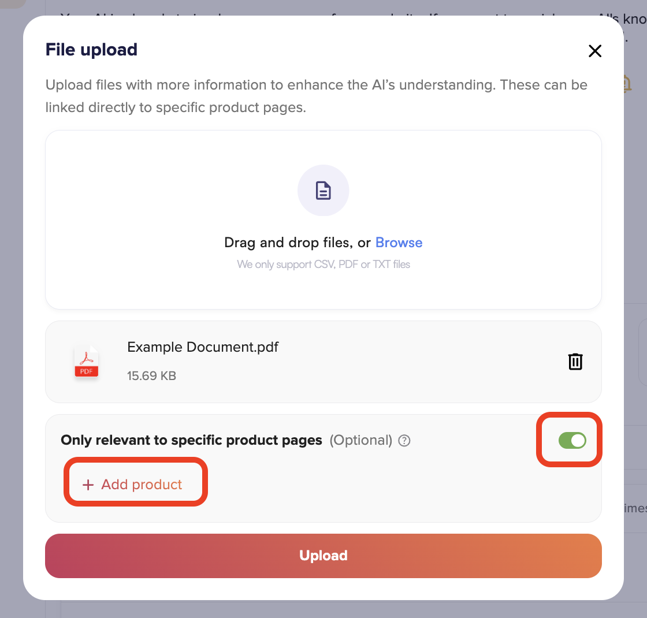
Task: Click the plus icon beside Add product
Action: [88, 485]
